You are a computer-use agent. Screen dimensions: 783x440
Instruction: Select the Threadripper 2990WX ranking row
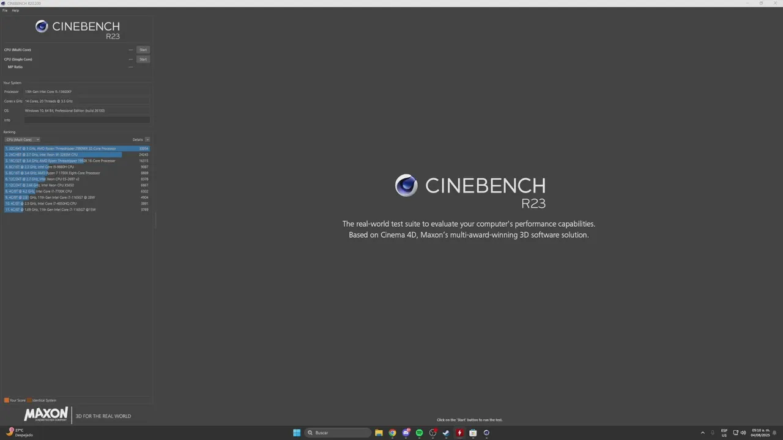pyautogui.click(x=77, y=148)
